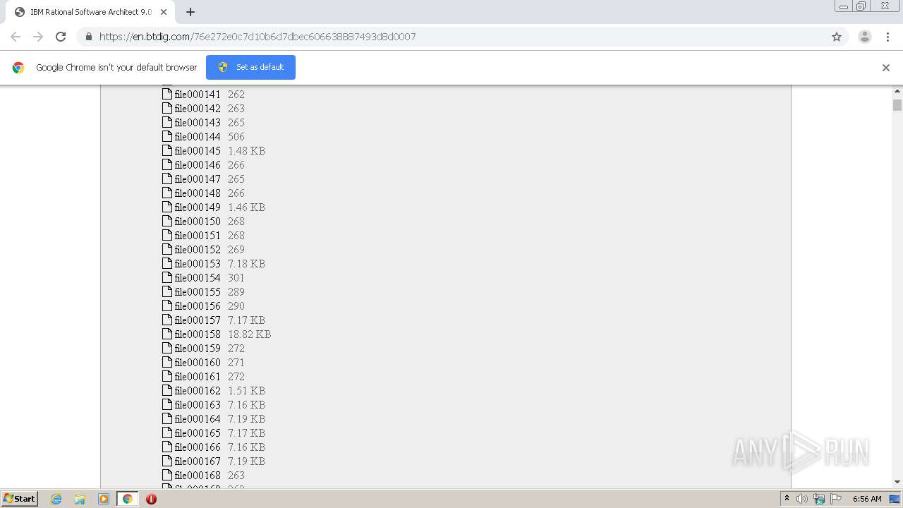Click the file name file000145

[198, 151]
